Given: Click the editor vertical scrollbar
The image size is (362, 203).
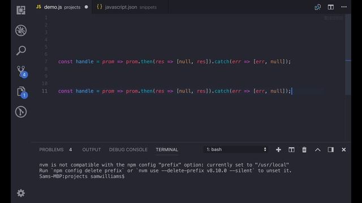Looking at the screenshot, I should [348, 55].
